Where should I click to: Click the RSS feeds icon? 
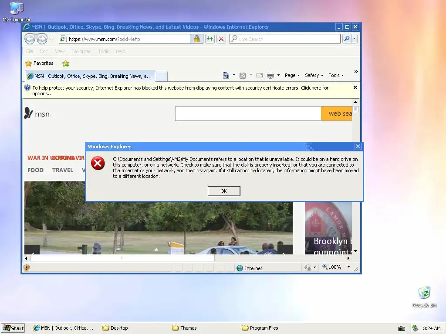(x=242, y=75)
